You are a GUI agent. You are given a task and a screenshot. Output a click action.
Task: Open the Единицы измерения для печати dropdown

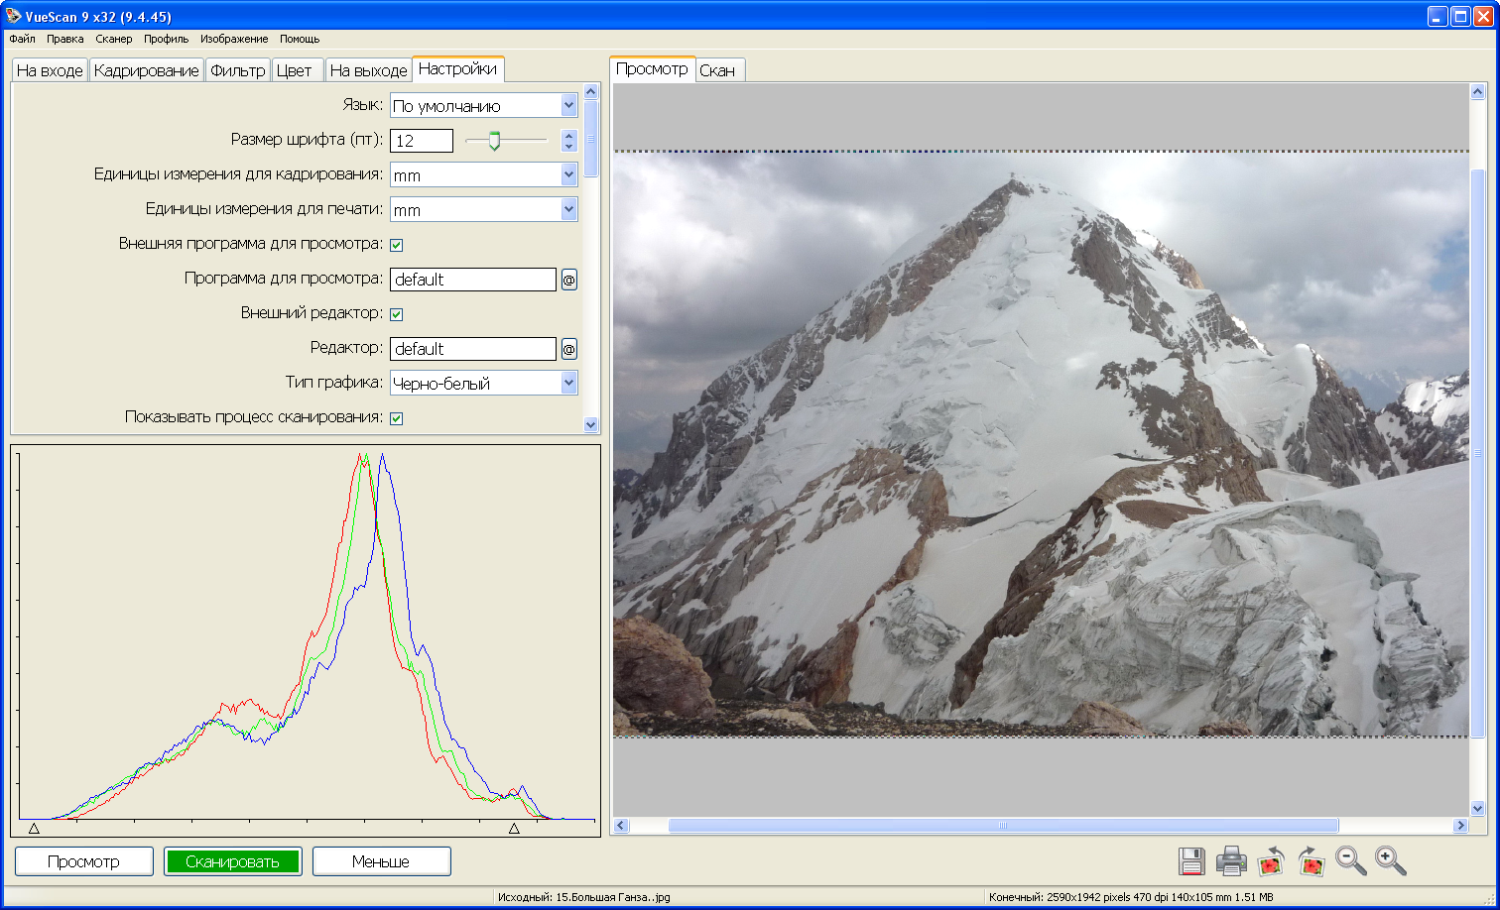568,209
